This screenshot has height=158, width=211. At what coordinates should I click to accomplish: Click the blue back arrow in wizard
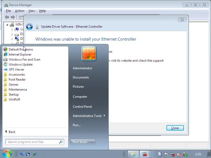(x=29, y=27)
